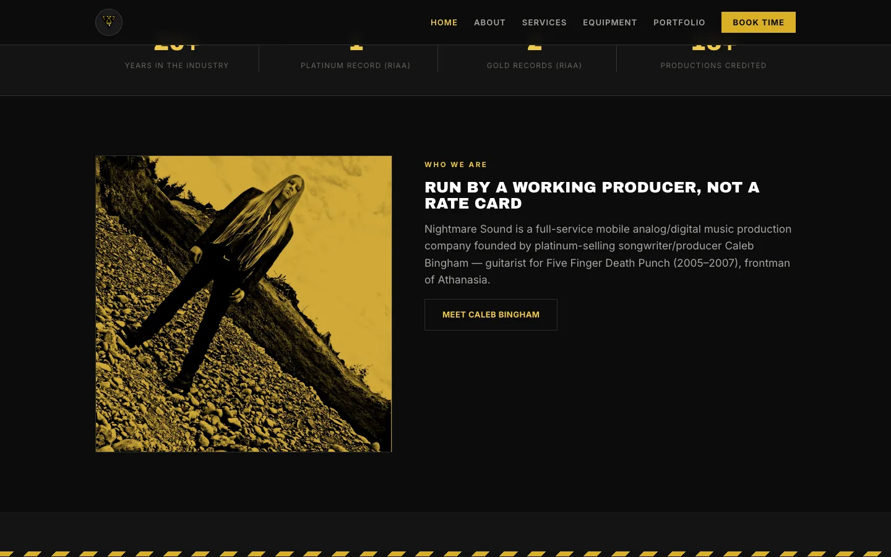Click 'Years in the Industry' stat label
This screenshot has height=557, width=891.
click(x=177, y=66)
